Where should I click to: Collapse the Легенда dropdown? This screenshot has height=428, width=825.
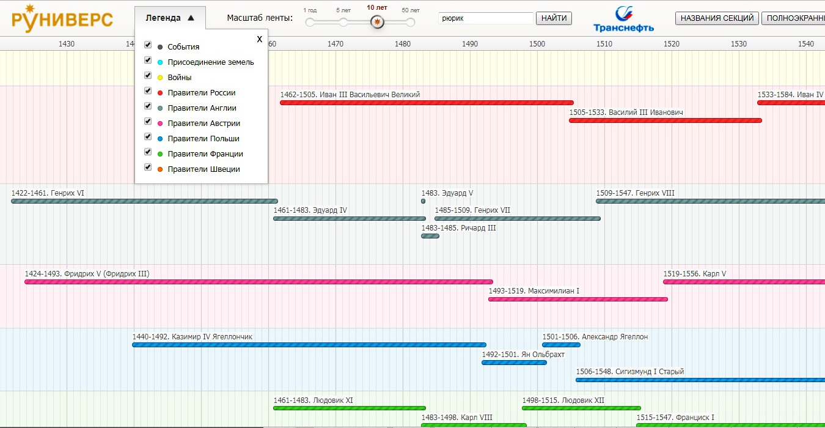click(x=170, y=18)
